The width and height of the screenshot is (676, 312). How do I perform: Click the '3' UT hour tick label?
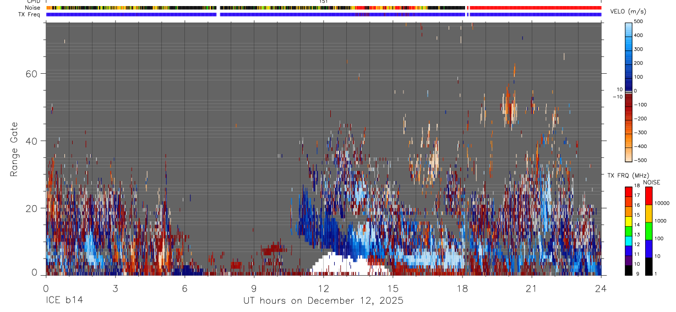115,288
